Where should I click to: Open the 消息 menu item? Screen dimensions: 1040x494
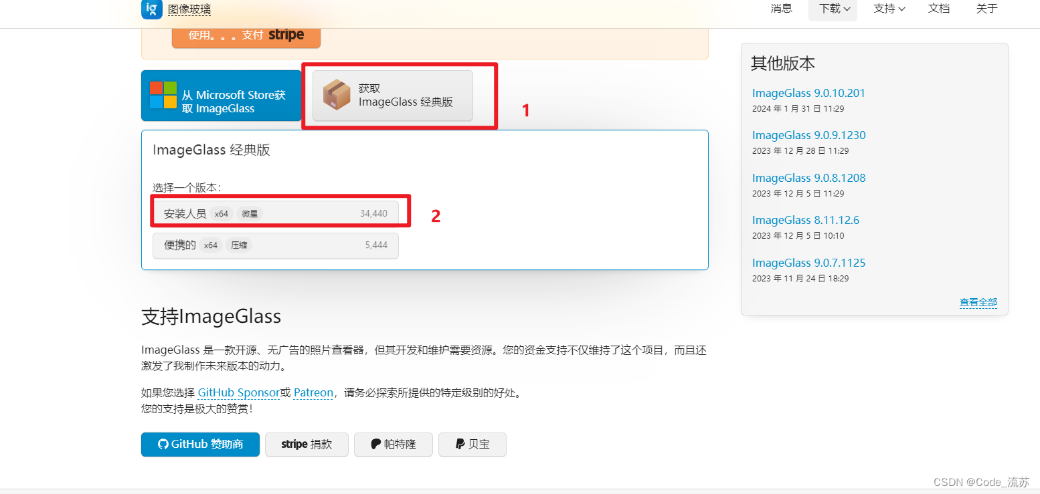pos(781,9)
